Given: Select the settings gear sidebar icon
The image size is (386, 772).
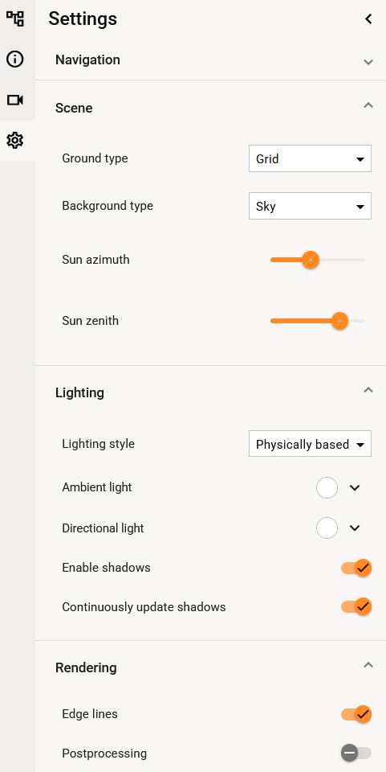Looking at the screenshot, I should tap(15, 141).
